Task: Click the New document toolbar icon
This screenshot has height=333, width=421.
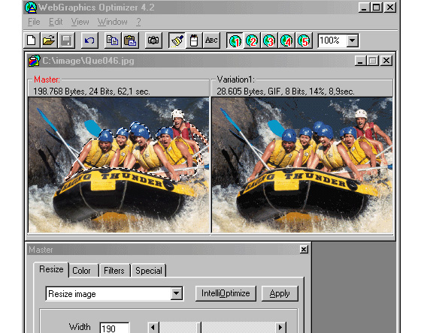Action: click(x=32, y=40)
